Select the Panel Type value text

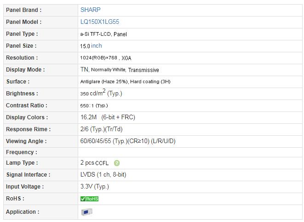point(103,34)
